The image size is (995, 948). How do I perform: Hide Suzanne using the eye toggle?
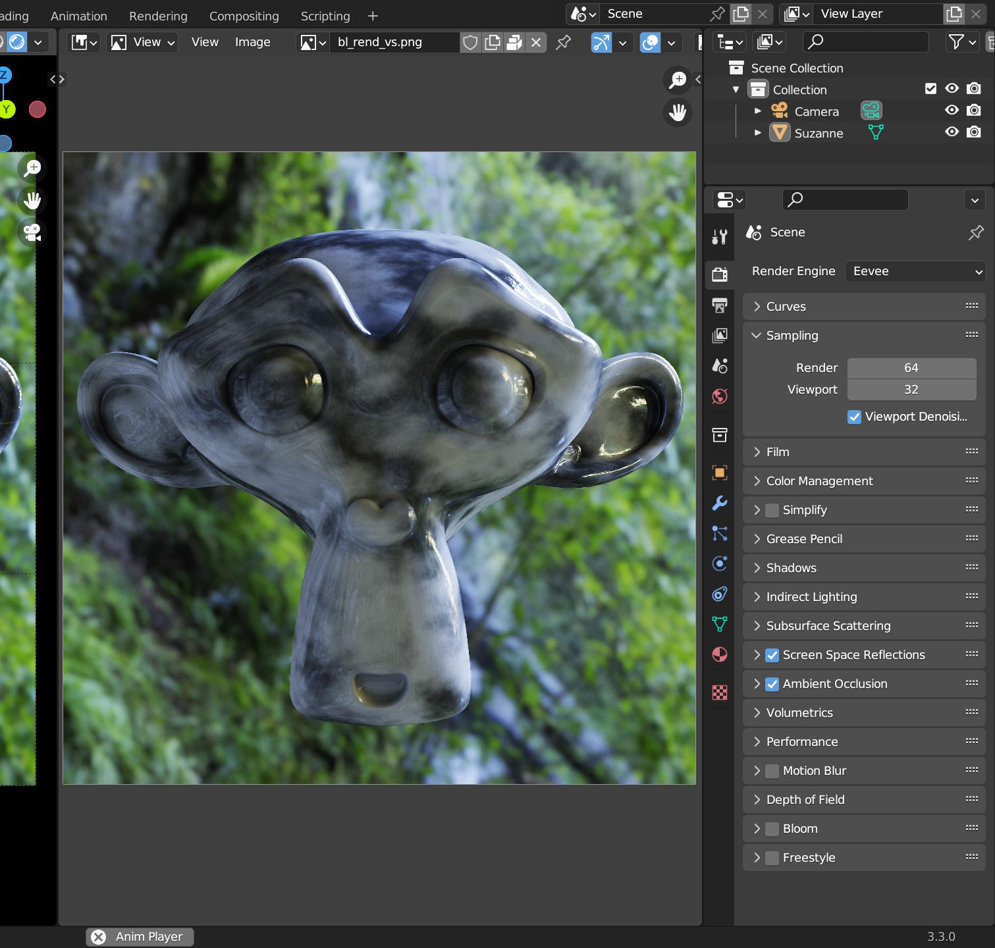pos(951,132)
